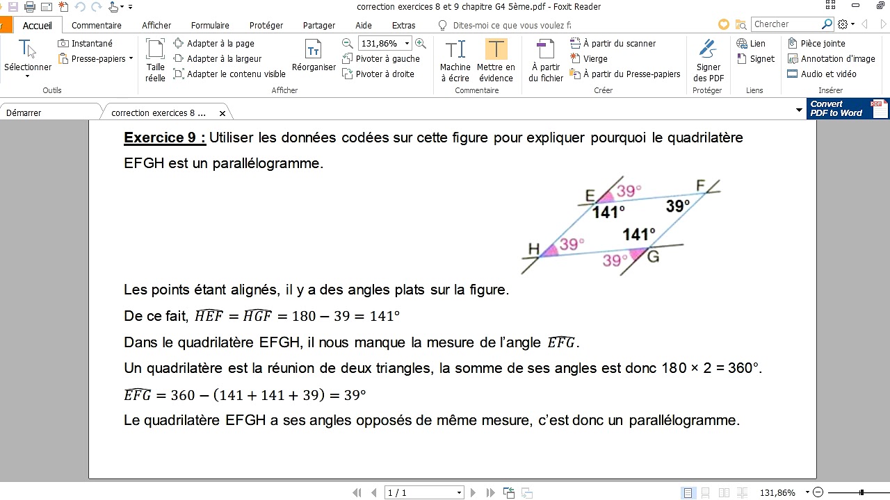The image size is (890, 500).
Task: Click in the Chercher search box
Action: (785, 24)
